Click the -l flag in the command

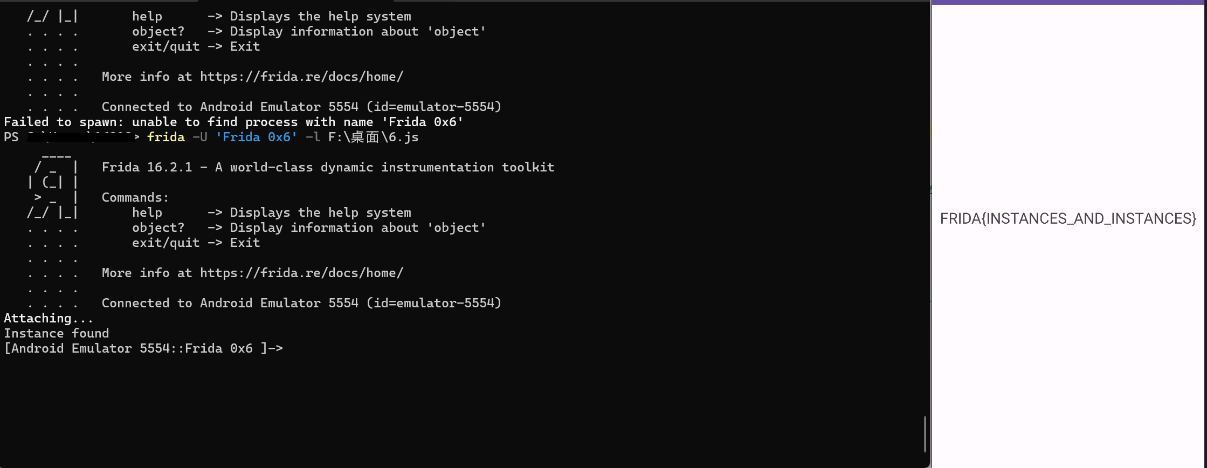313,137
